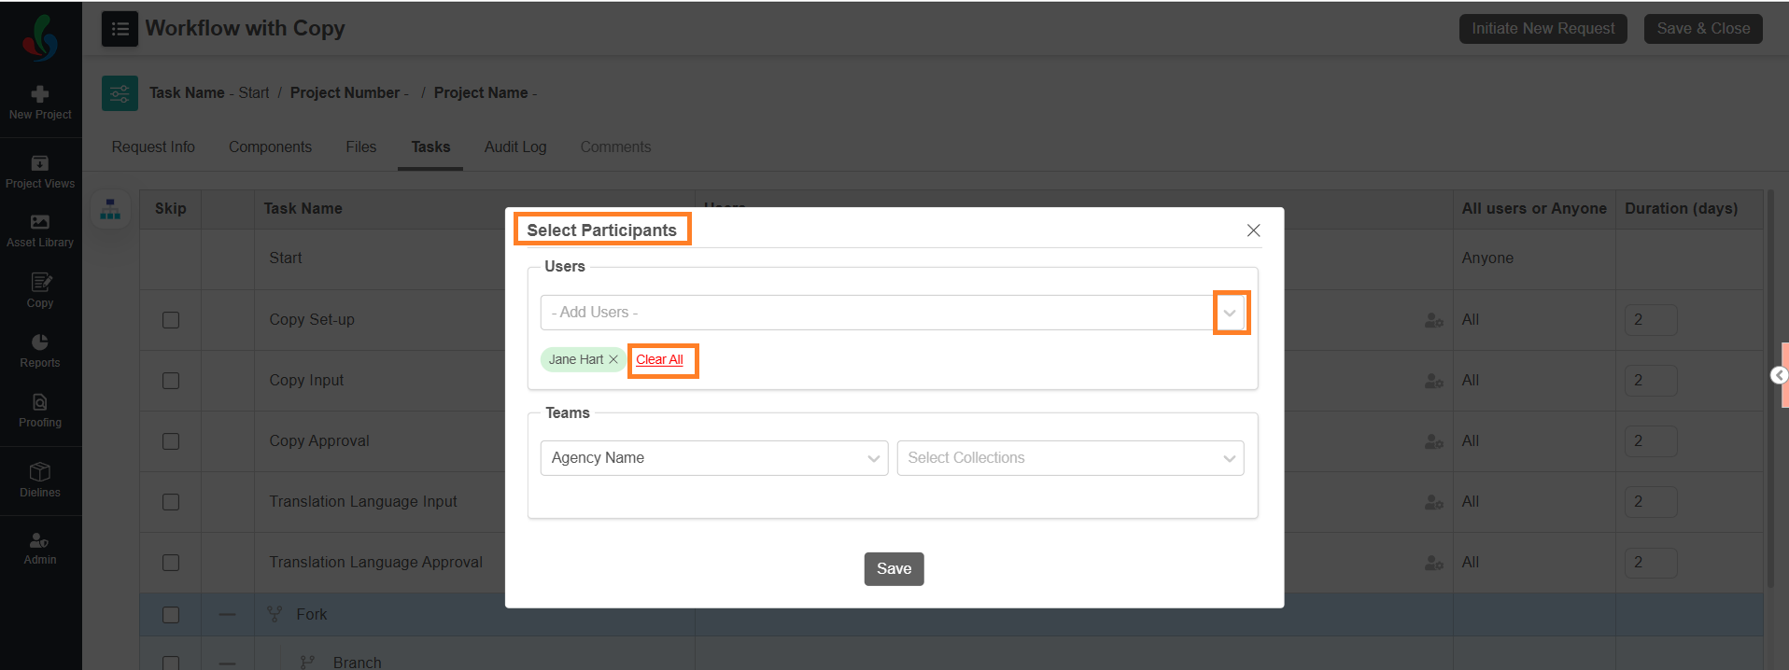Switch to the Audit Log tab
The image size is (1789, 670).
[514, 147]
